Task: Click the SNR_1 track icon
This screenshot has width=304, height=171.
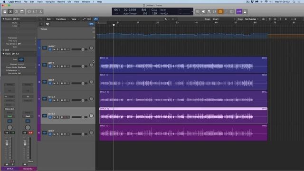Action: 45,133
